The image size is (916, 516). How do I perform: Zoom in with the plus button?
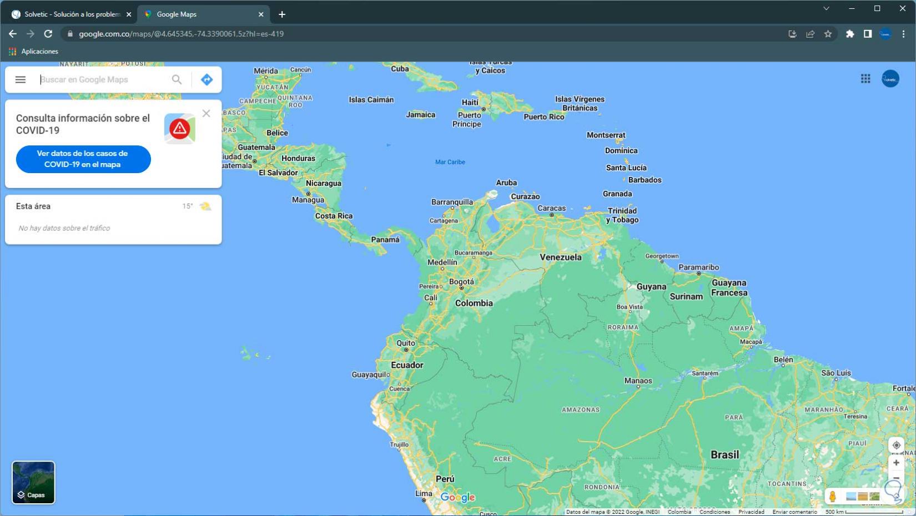pos(896,463)
